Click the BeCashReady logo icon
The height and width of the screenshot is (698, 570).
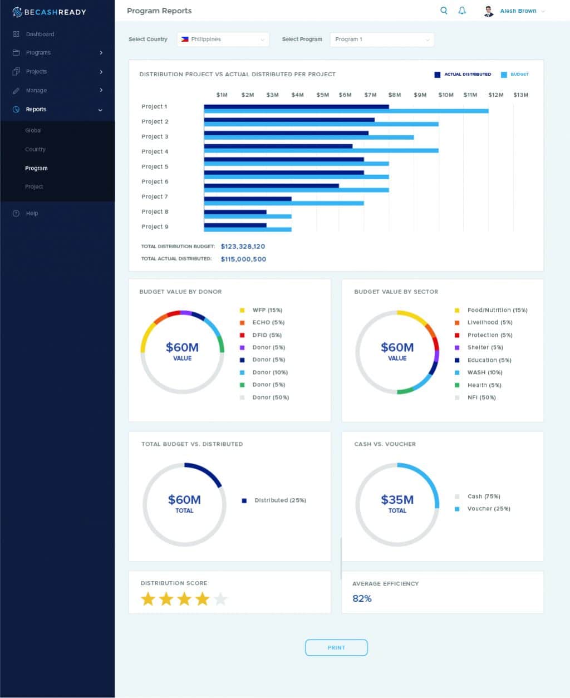[x=17, y=12]
